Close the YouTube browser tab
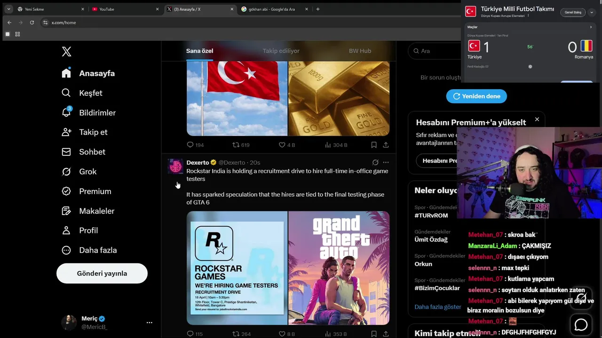Viewport: 602px width, 338px height. pyautogui.click(x=157, y=9)
